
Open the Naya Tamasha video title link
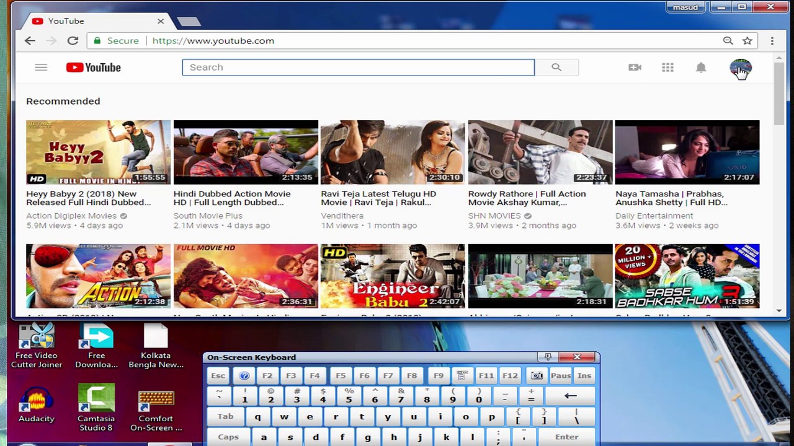point(671,198)
